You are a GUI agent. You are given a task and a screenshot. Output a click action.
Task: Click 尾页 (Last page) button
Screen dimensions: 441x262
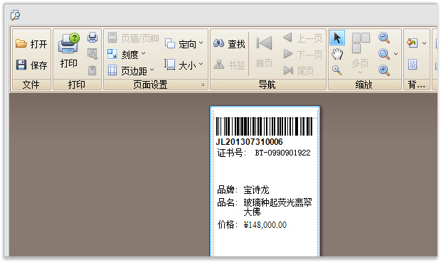pos(299,70)
